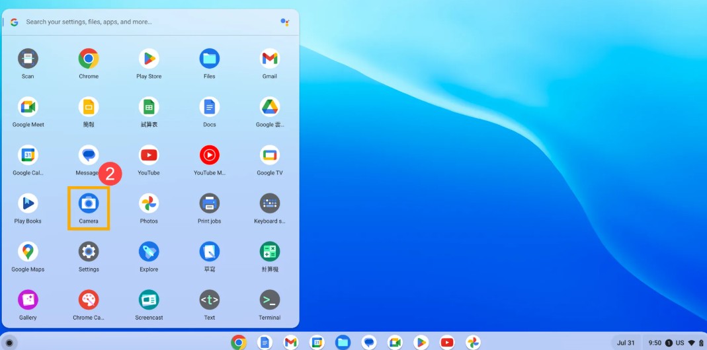
Task: Open the Google TV app
Action: (270, 155)
